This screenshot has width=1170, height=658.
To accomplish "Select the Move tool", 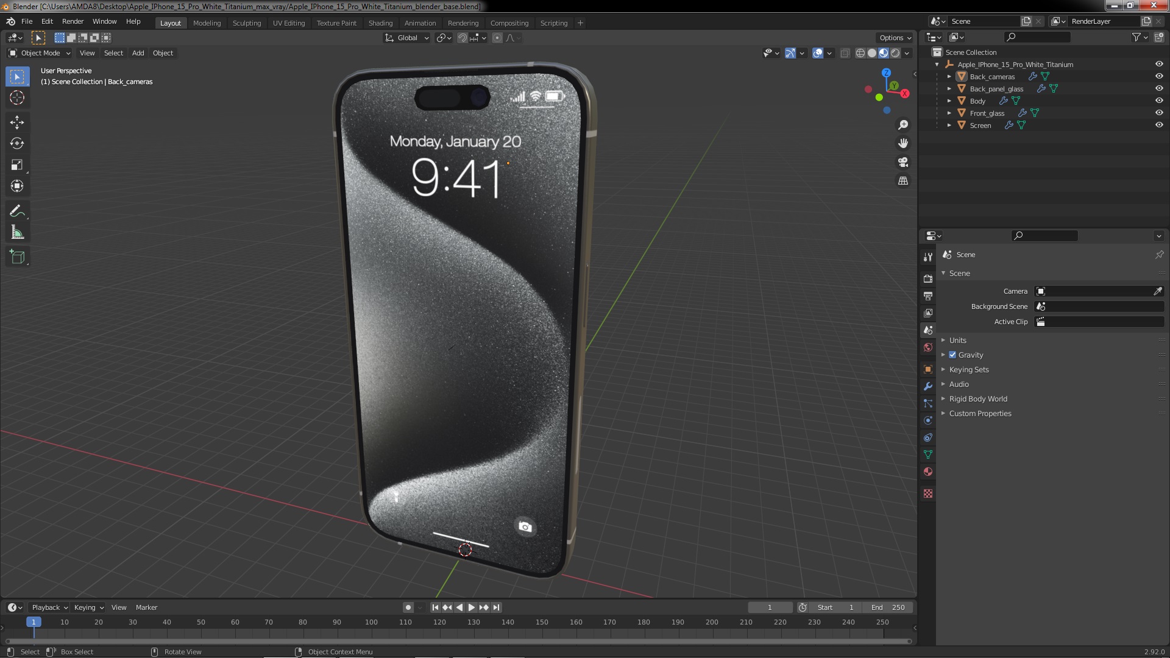I will point(17,122).
